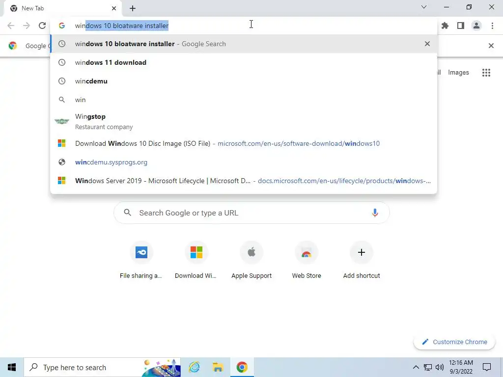The height and width of the screenshot is (377, 503).
Task: Open the Windows Start menu
Action: click(x=12, y=367)
